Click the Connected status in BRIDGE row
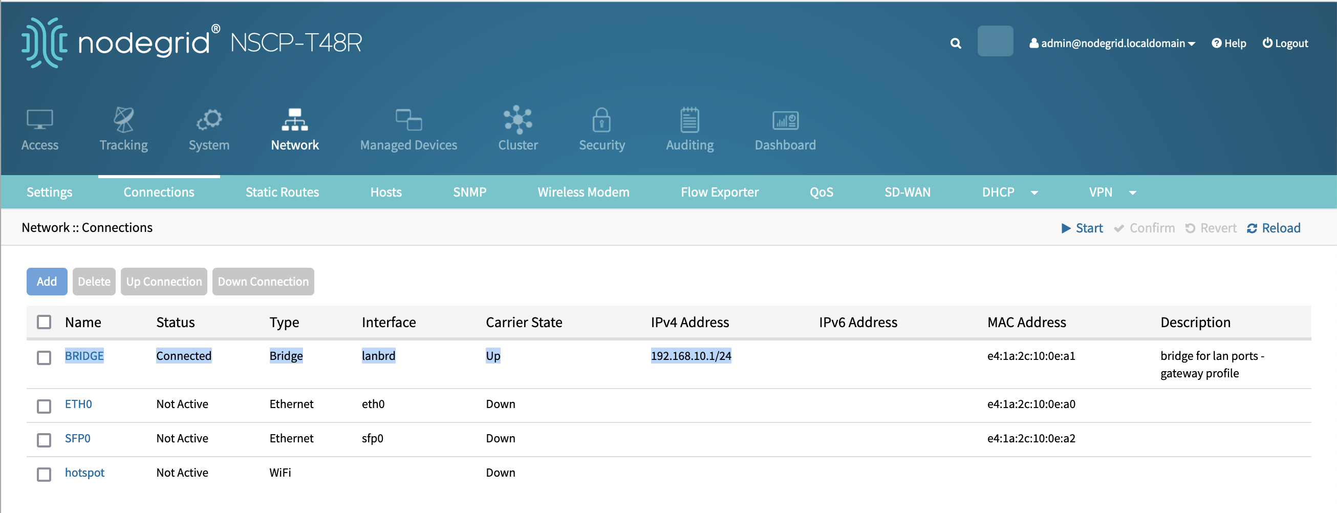The width and height of the screenshot is (1337, 513). click(184, 356)
